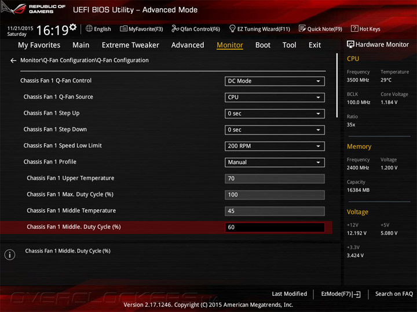Select the Chassis Fan 1 Q-Fan Control label
Viewport: 417px width, 312px height.
point(56,81)
